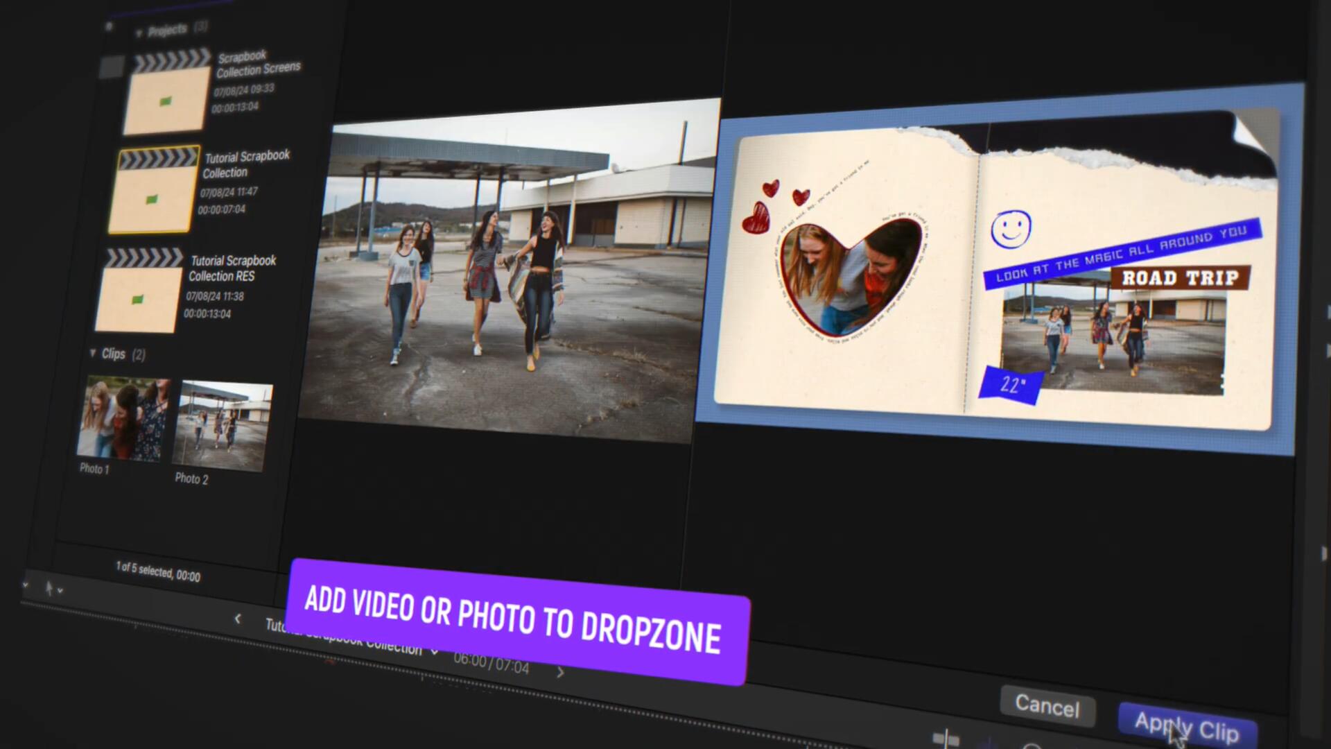Click the Apply Clip button
This screenshot has height=749, width=1331.
click(x=1187, y=727)
